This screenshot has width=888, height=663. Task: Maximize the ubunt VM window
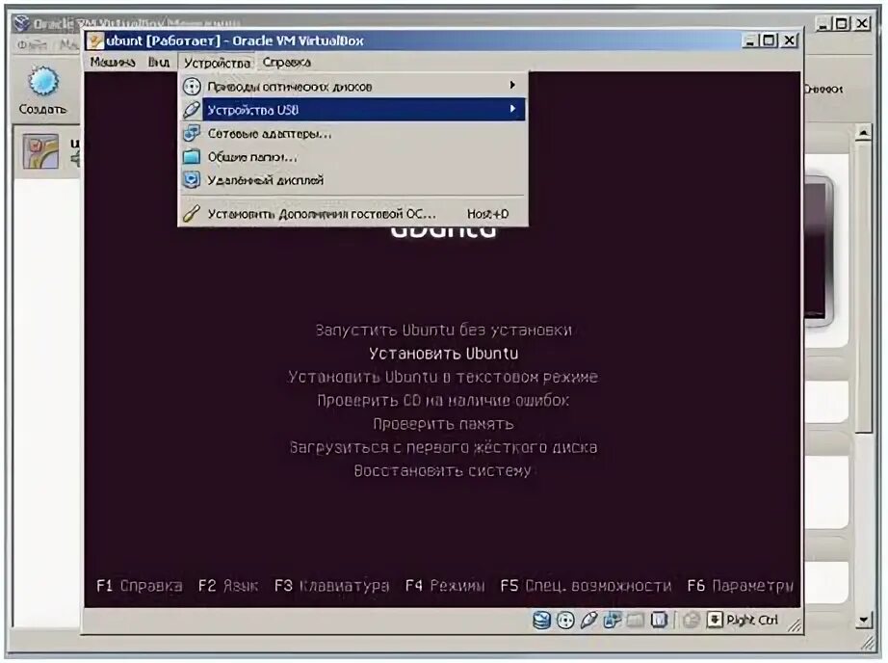point(770,40)
